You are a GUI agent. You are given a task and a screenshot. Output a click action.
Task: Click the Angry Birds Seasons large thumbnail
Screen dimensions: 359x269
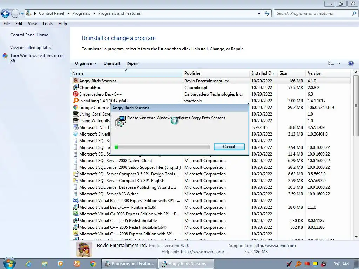click(84, 249)
